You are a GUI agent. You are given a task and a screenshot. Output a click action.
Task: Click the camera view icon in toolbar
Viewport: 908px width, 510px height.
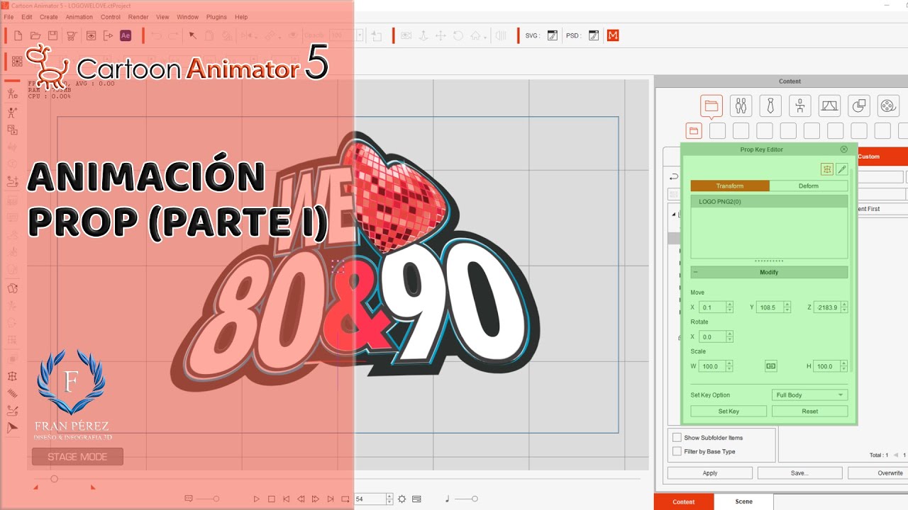406,35
